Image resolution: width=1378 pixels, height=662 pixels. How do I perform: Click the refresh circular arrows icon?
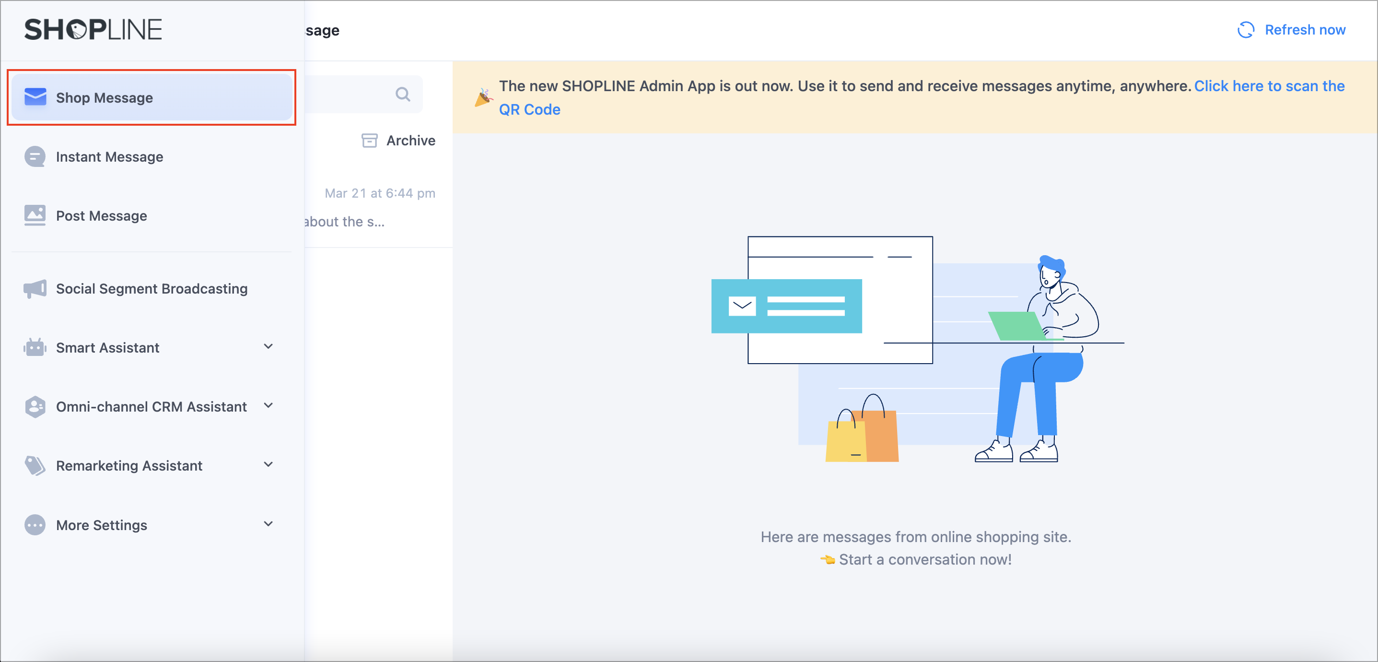pyautogui.click(x=1247, y=30)
